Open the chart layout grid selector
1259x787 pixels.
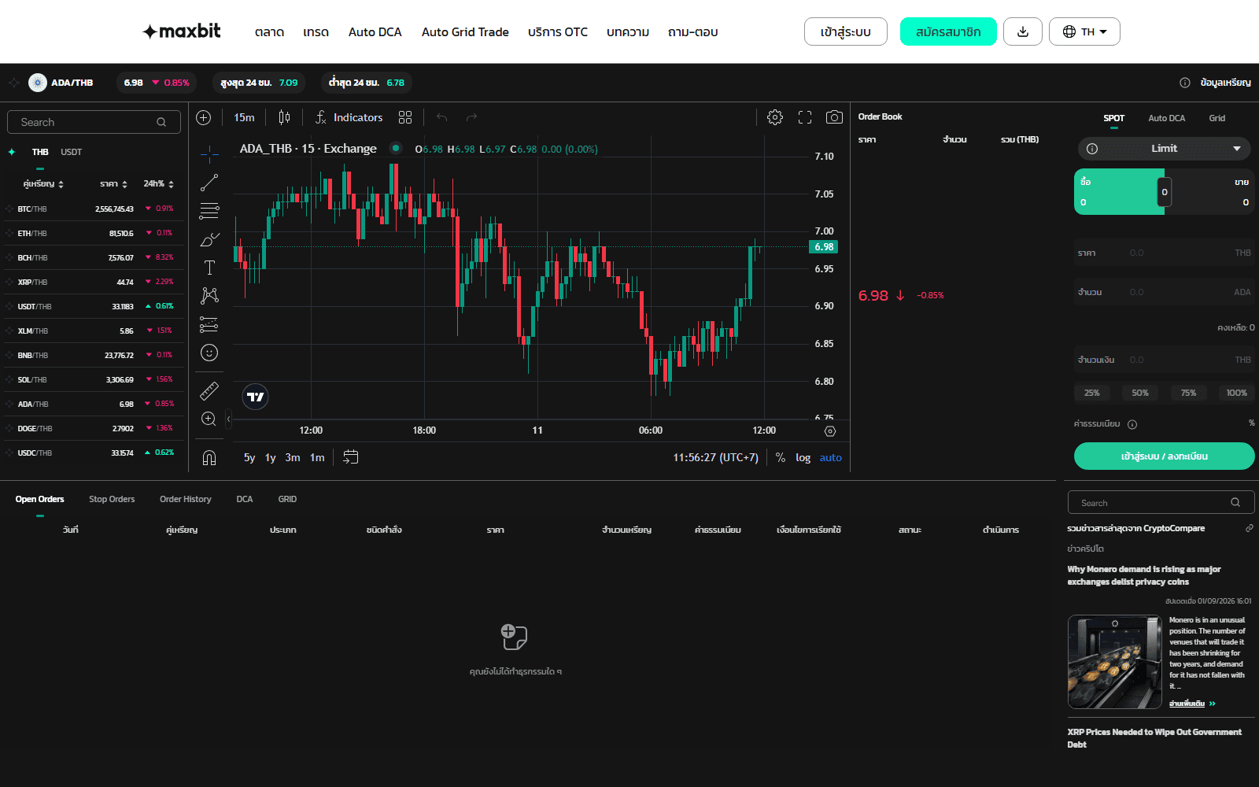tap(405, 117)
